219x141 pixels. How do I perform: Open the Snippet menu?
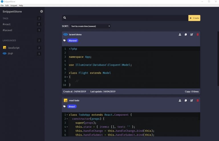click(x=14, y=5)
